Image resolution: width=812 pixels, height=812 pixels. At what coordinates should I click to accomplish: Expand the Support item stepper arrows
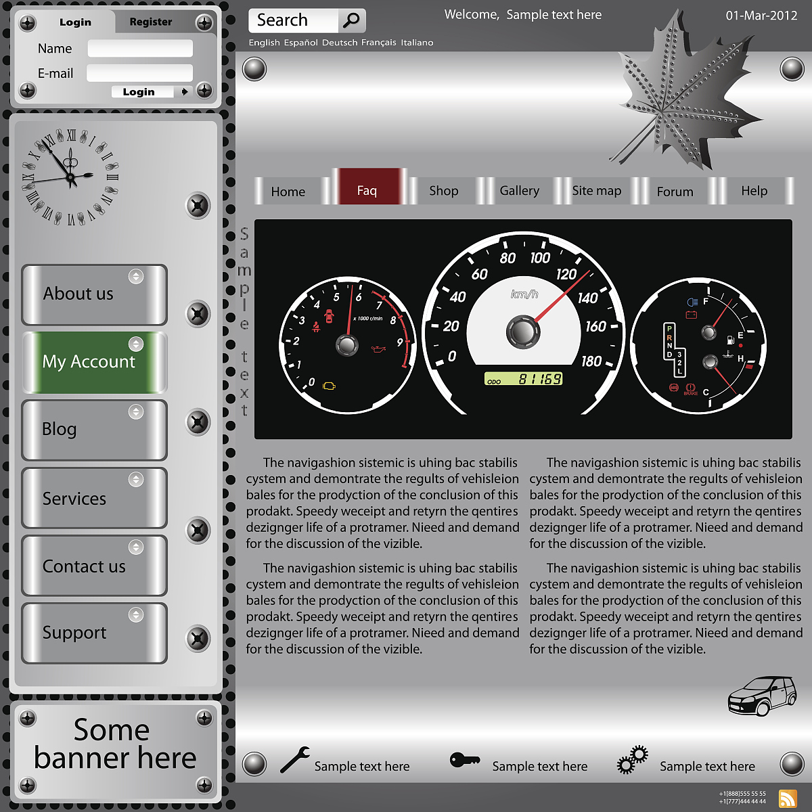tap(136, 614)
